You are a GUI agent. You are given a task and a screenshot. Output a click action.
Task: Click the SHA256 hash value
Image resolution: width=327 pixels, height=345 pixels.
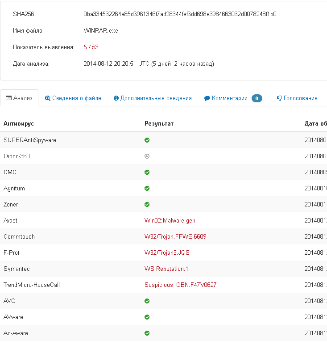pos(180,14)
